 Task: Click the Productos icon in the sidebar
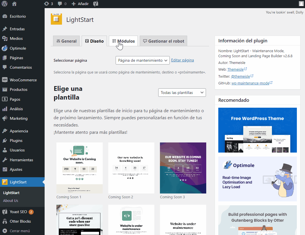click(x=5, y=89)
